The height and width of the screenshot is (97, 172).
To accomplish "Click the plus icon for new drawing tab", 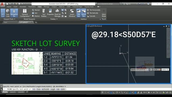I will (36, 22).
